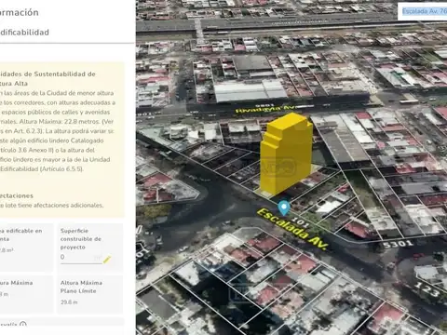Screen dimensions: 447x335
Task: Click the Superficie construible de proyecto input field
Action: coord(81,258)
